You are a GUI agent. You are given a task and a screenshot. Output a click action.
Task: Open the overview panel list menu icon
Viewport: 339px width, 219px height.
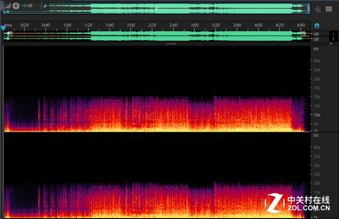point(329,9)
